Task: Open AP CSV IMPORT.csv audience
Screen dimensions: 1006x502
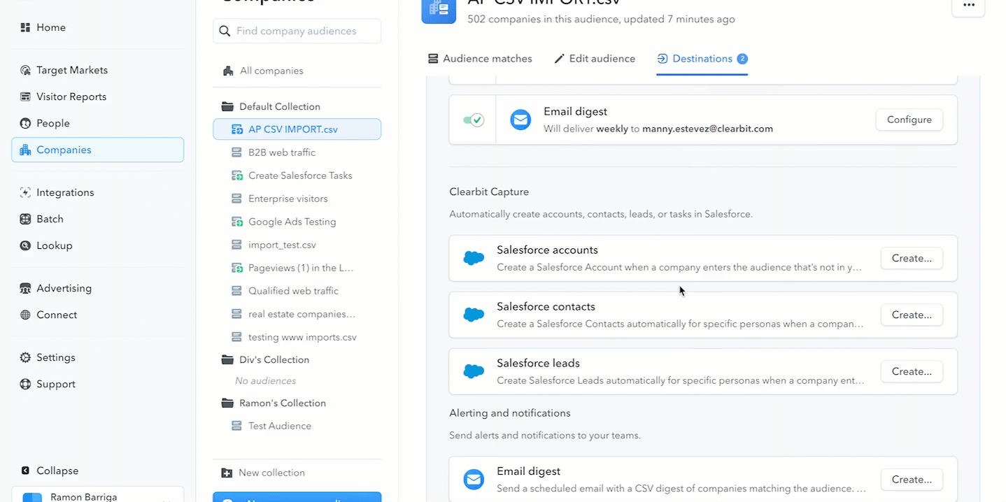Action: point(297,129)
